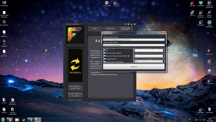This screenshot has height=122, width=216.
Task: Click the Windows Start button
Action: click(3, 120)
